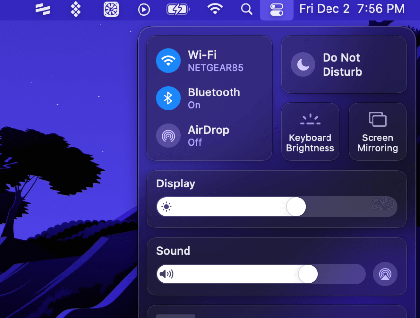420x318 pixels.
Task: Toggle Do Not Disturb moon icon
Action: (x=303, y=64)
